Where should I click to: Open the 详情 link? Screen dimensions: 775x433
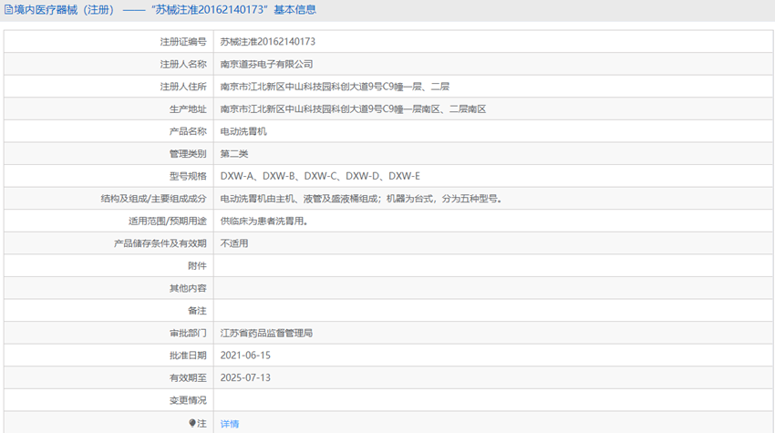(230, 424)
